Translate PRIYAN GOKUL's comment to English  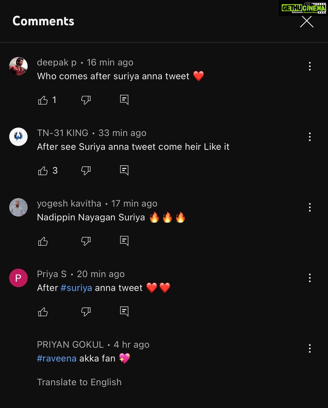(79, 382)
